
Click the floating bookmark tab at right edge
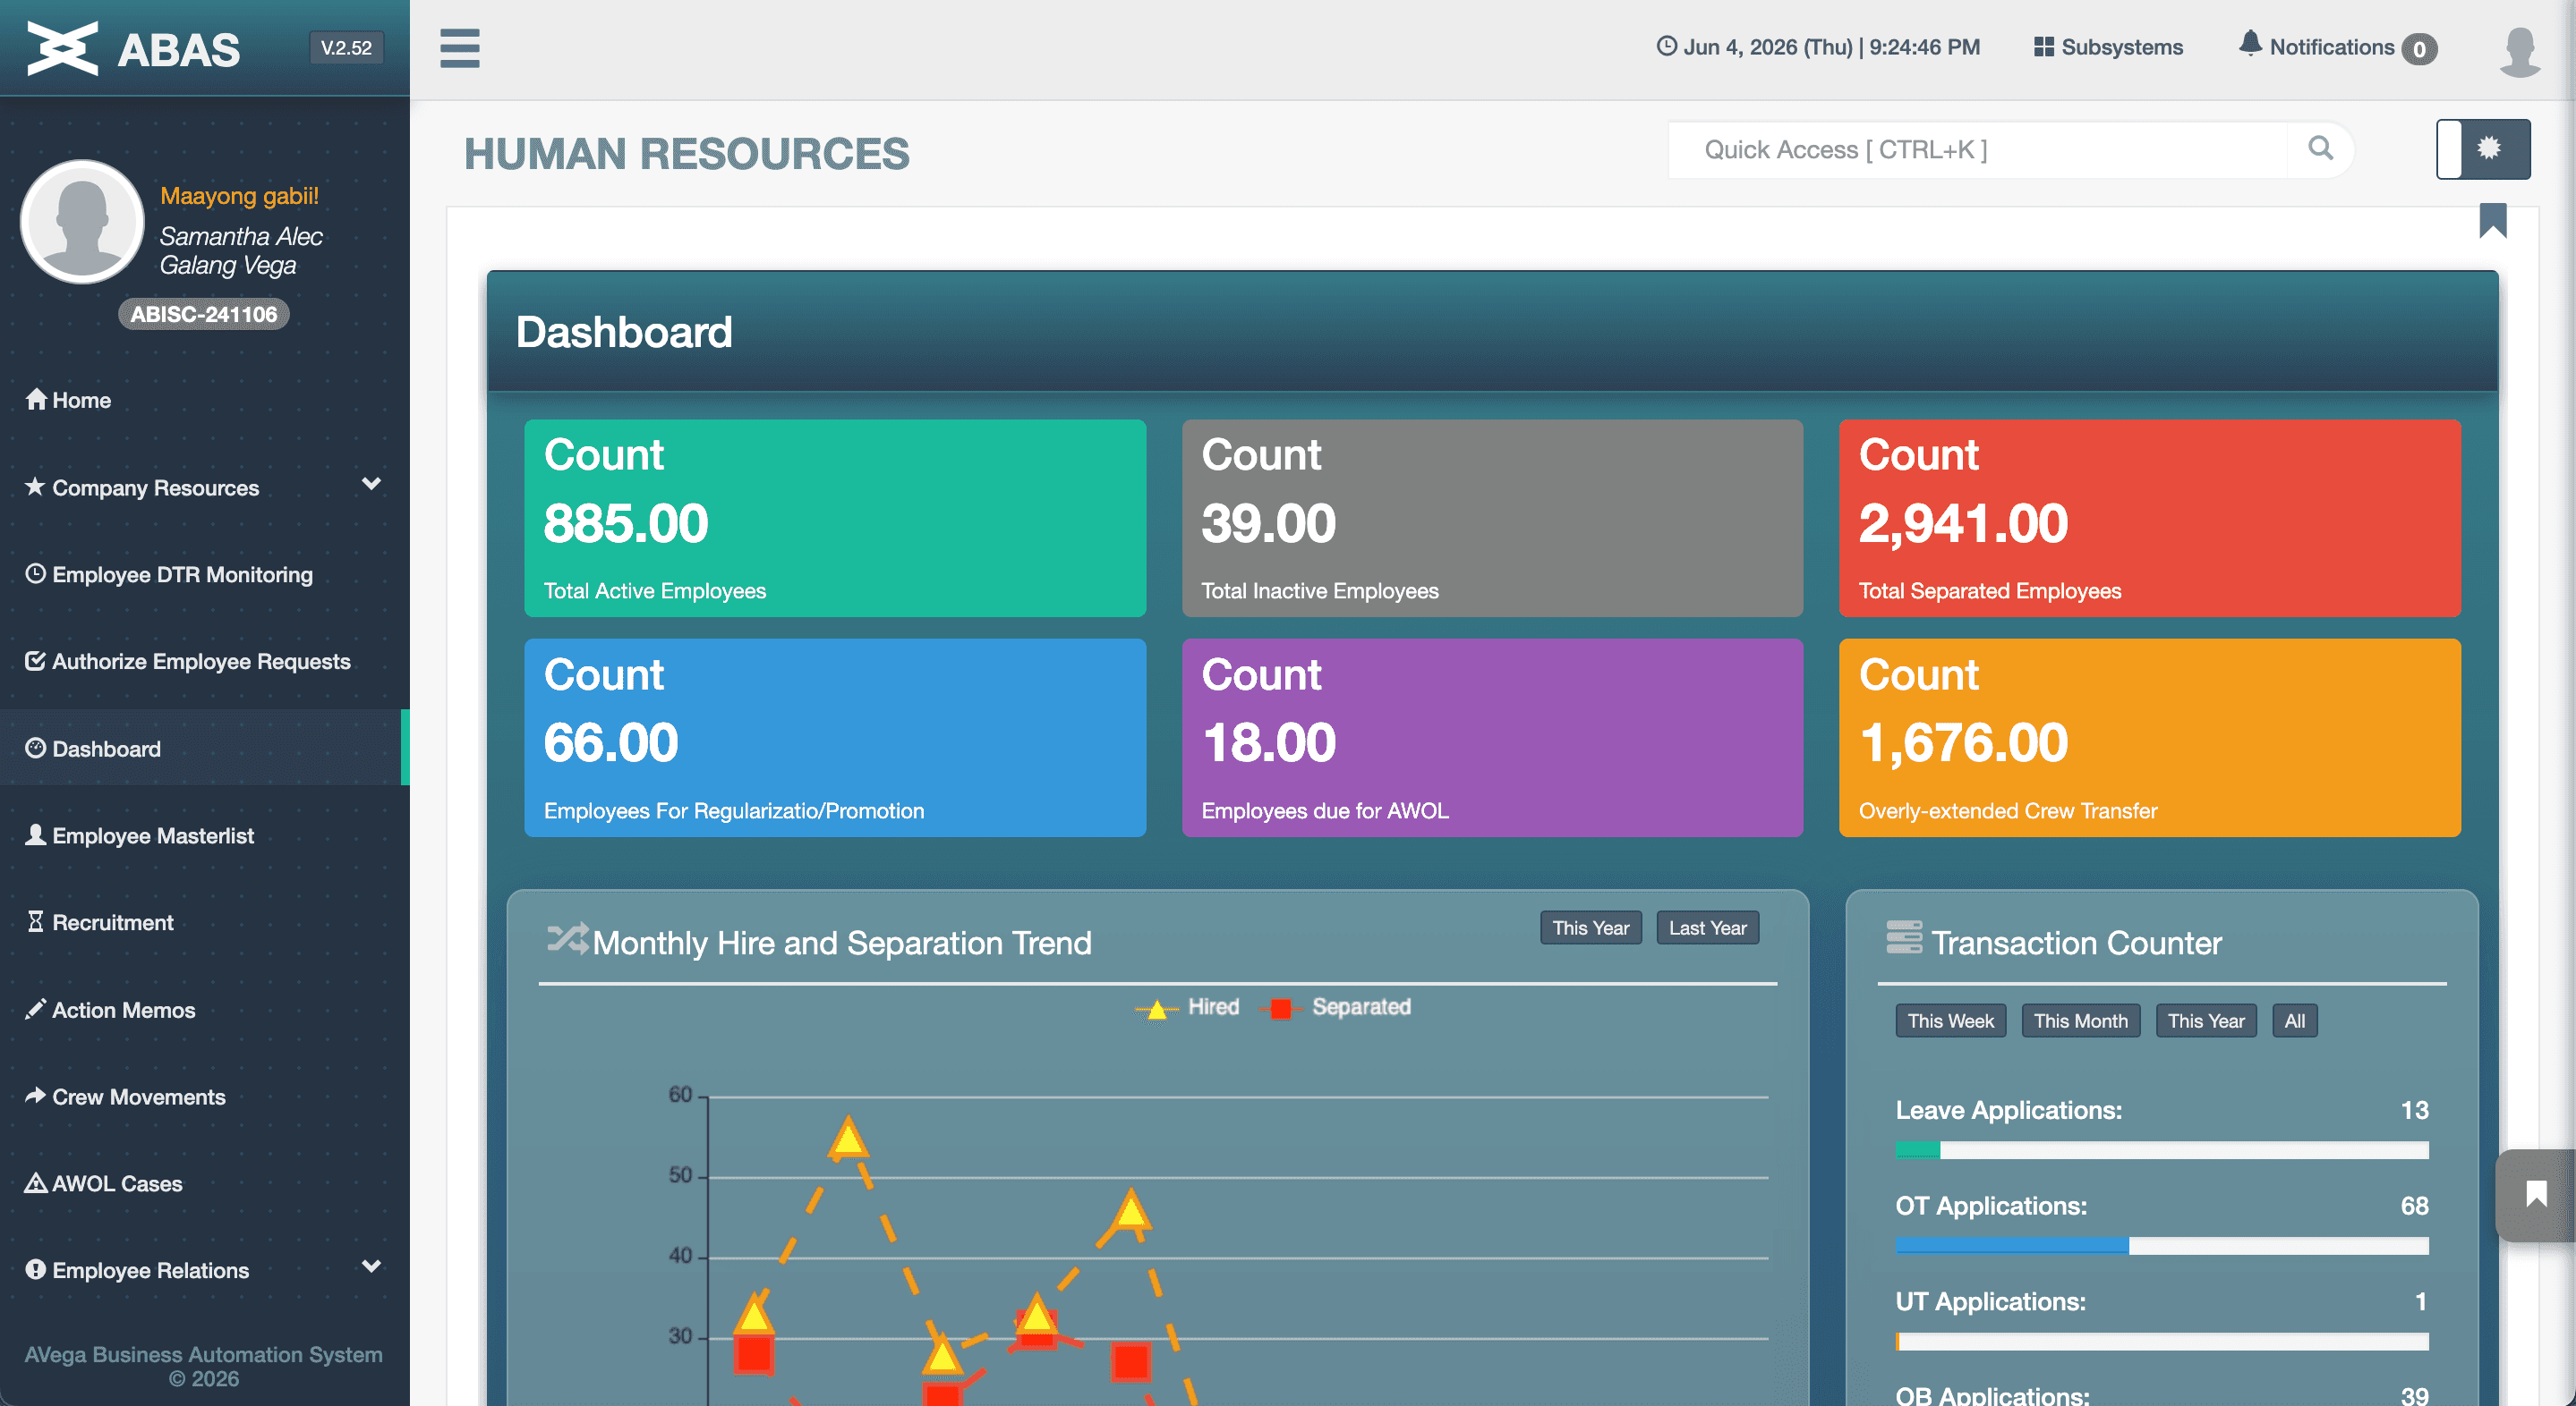2536,1195
